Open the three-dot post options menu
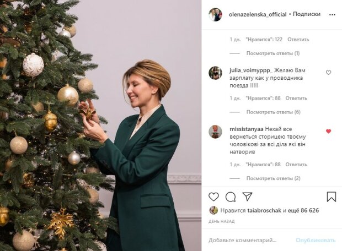The width and height of the screenshot is (342, 251). point(332,14)
